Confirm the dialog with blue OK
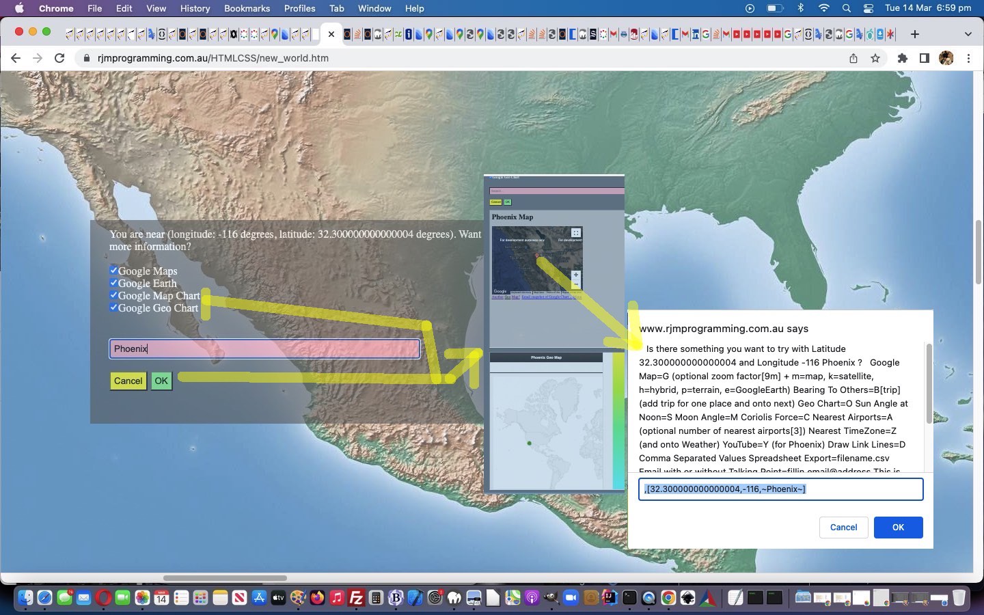 898,527
